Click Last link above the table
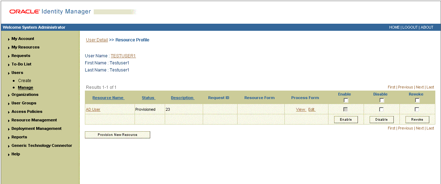 [x=430, y=87]
